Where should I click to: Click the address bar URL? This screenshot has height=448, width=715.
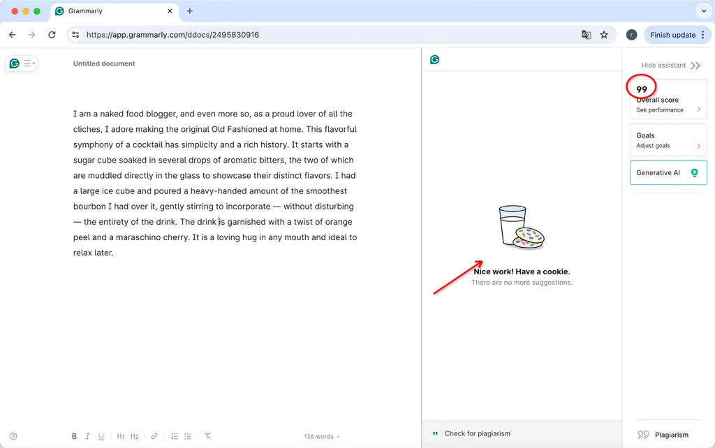tap(173, 35)
